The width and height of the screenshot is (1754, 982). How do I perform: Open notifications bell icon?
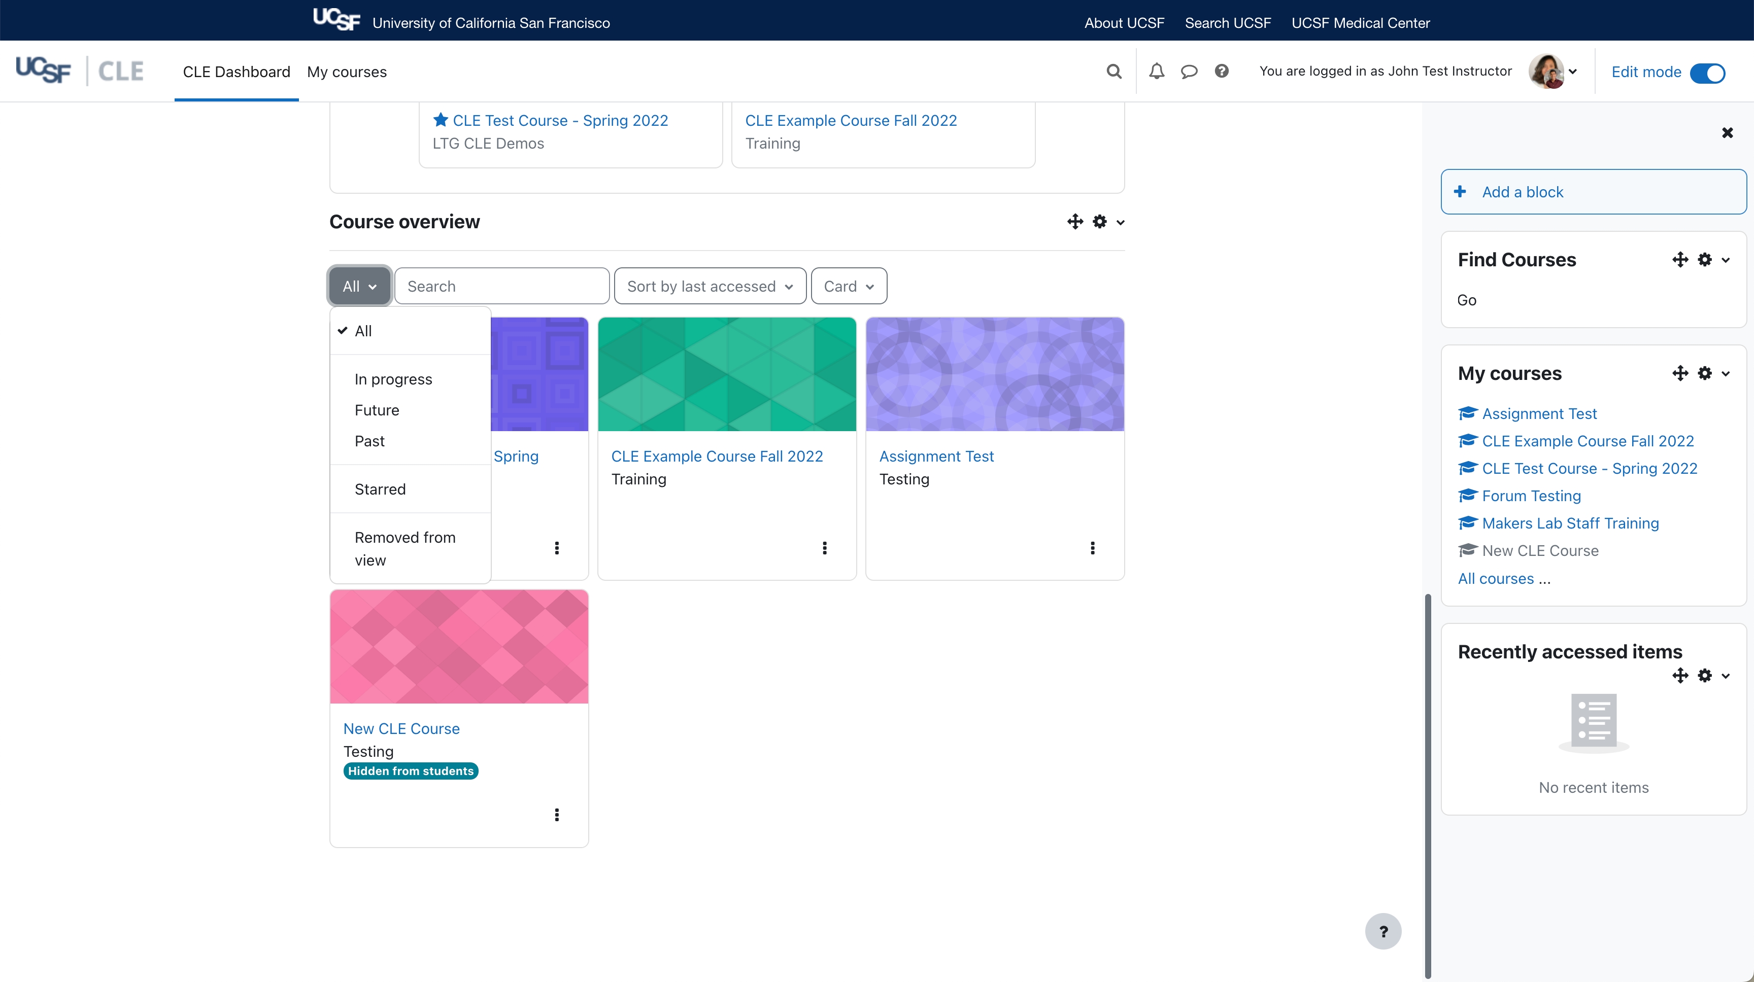(1156, 72)
